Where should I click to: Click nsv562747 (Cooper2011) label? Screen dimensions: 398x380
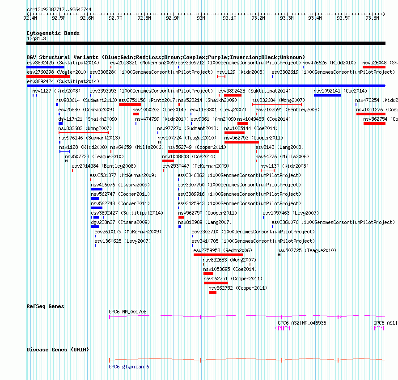click(120, 194)
